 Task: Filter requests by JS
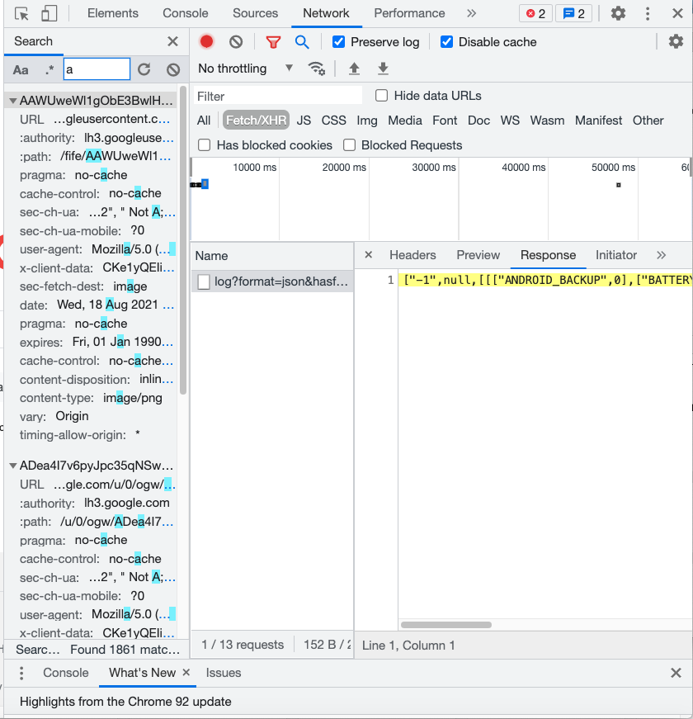click(x=304, y=121)
